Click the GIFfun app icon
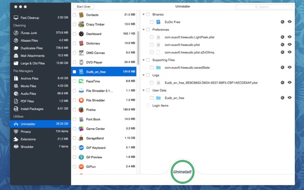The image size is (304, 190). 81,166
